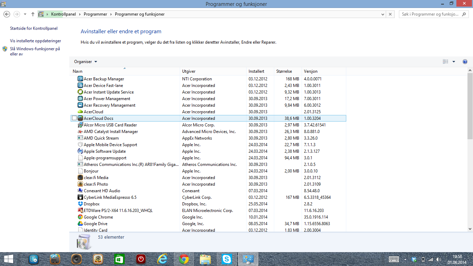Click the Acer Power Management icon
Image resolution: width=473 pixels, height=266 pixels.
click(80, 99)
